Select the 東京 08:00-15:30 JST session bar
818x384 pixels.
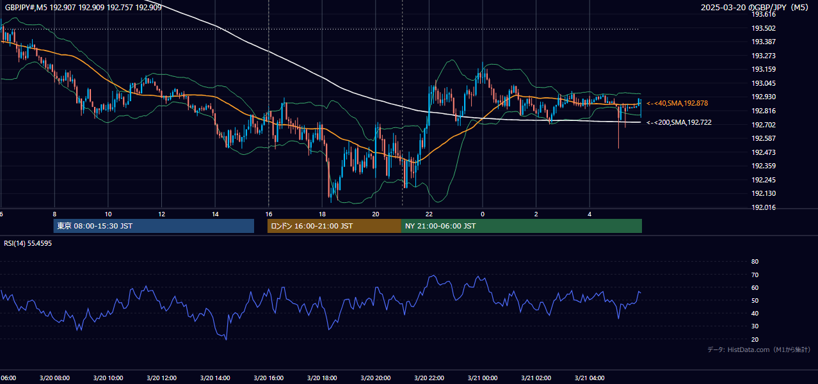click(x=154, y=226)
